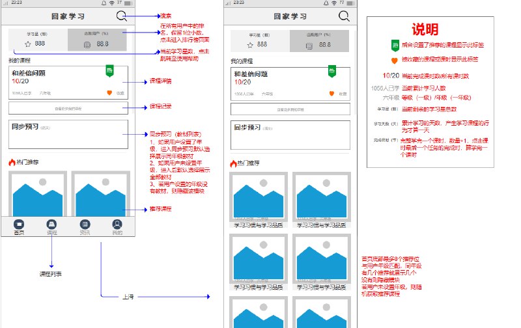Click the flame icon by 热门推荐 in right phone
The height and width of the screenshot is (328, 521).
tap(233, 163)
